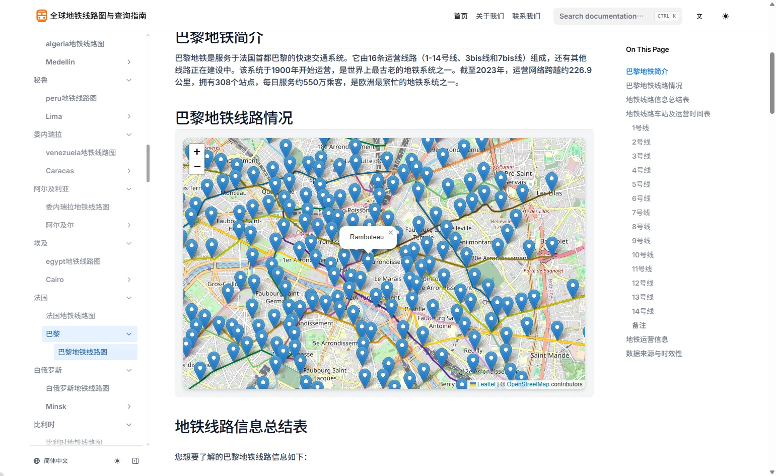Switch theme using the sidebar footer sun icon

pos(117,461)
